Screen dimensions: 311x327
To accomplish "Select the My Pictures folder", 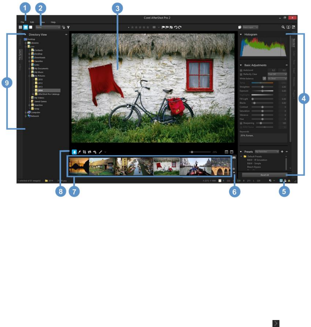I will [x=38, y=76].
